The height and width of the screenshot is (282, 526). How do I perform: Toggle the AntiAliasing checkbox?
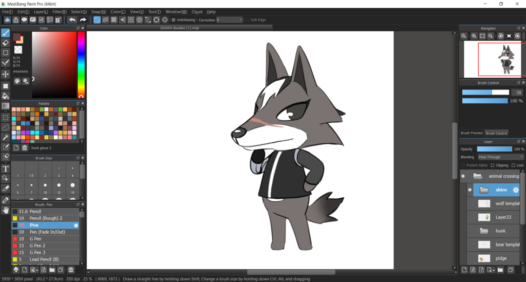click(174, 20)
